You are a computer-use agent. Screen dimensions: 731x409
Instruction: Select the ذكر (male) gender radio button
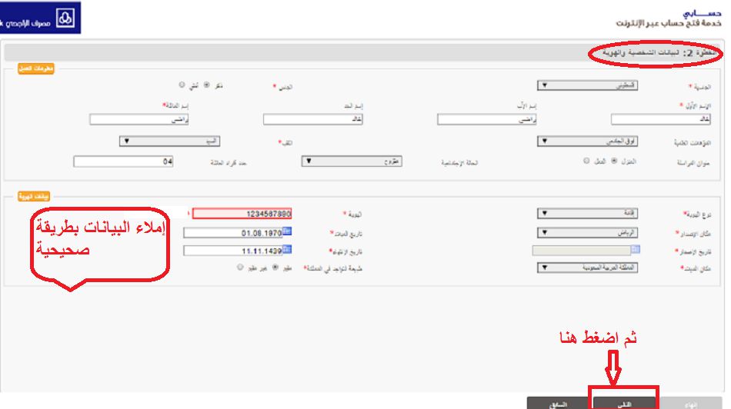[206, 85]
